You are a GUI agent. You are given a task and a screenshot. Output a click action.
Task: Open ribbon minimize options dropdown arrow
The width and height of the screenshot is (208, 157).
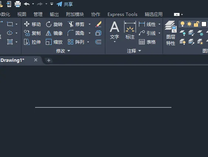[x=182, y=14]
